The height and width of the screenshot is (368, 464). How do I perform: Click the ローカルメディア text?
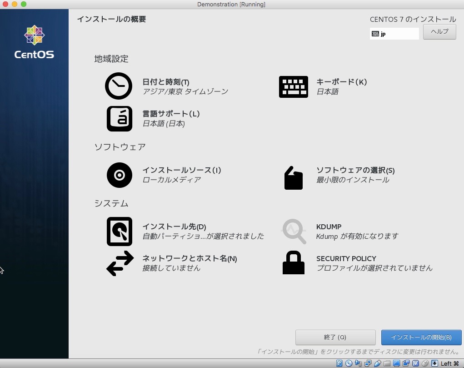pos(172,180)
